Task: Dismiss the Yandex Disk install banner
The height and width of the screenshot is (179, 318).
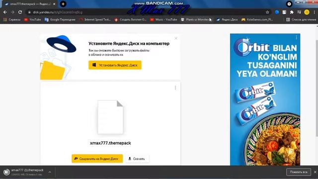Action: pos(176,38)
